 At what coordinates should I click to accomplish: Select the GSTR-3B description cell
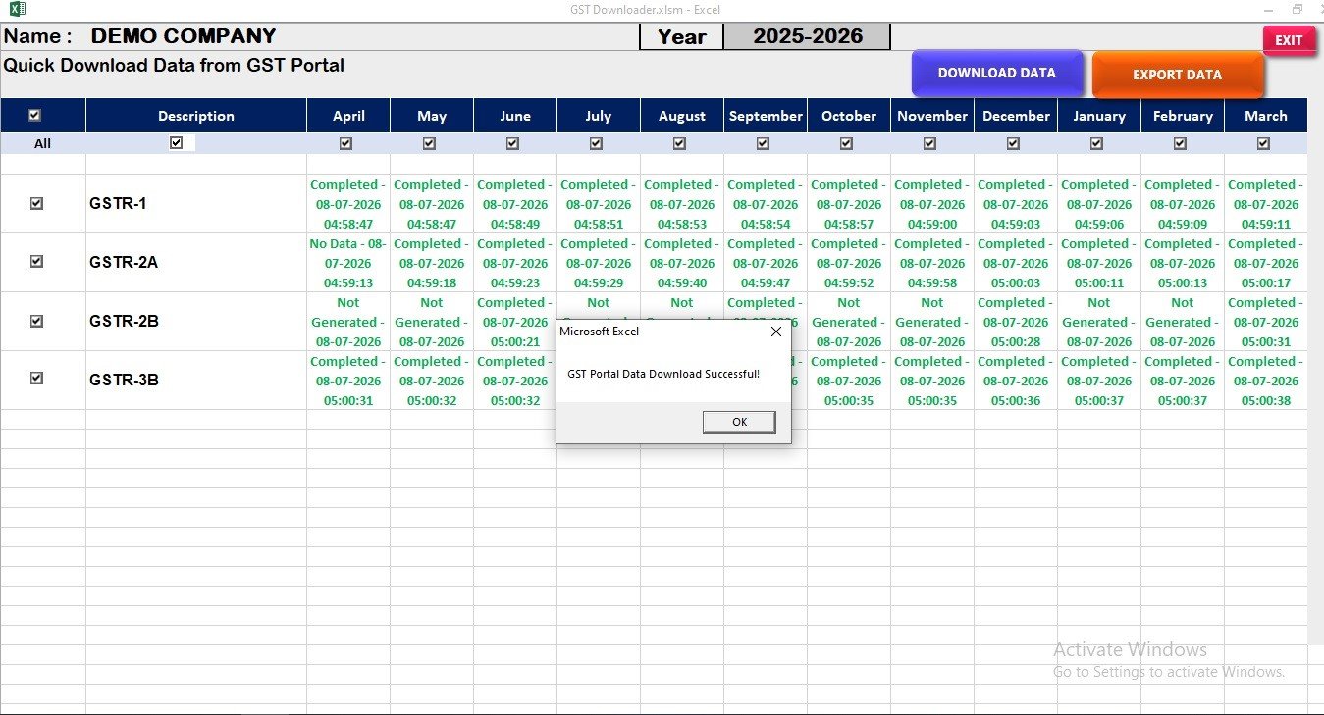point(196,381)
